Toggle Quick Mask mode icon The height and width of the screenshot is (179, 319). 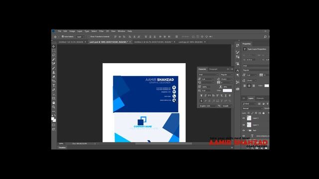coord(54,125)
